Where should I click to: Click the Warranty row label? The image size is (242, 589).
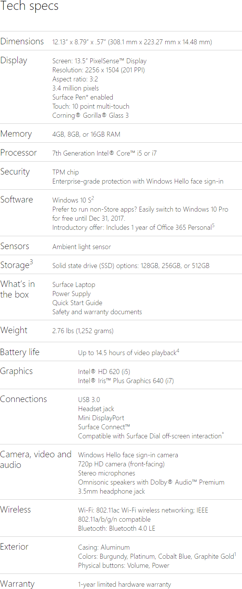17,584
